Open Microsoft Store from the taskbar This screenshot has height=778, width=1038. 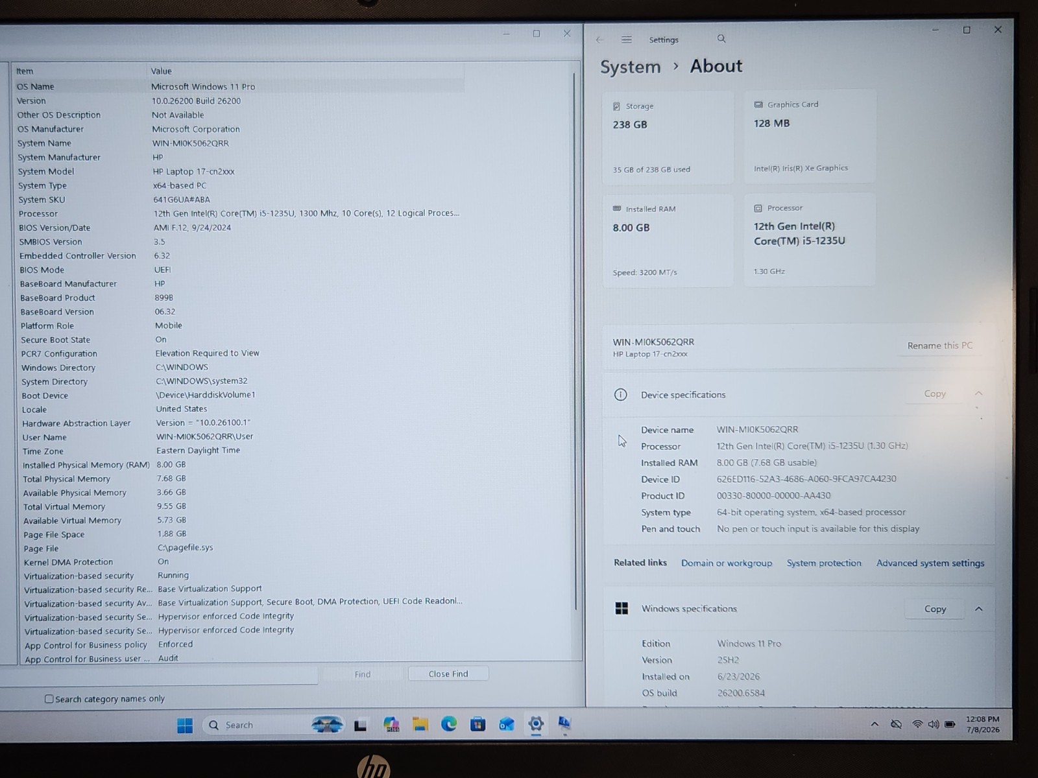[478, 724]
